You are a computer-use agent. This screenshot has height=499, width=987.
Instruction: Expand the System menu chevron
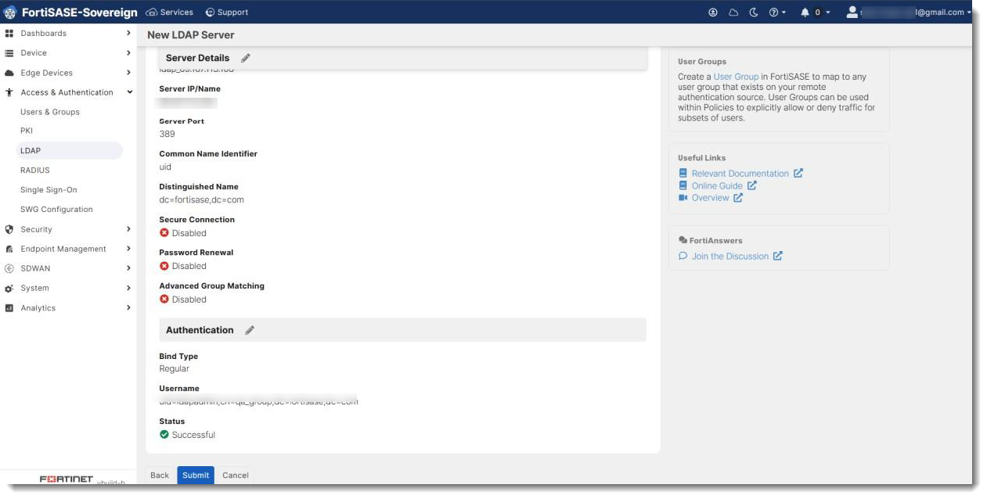(x=128, y=288)
